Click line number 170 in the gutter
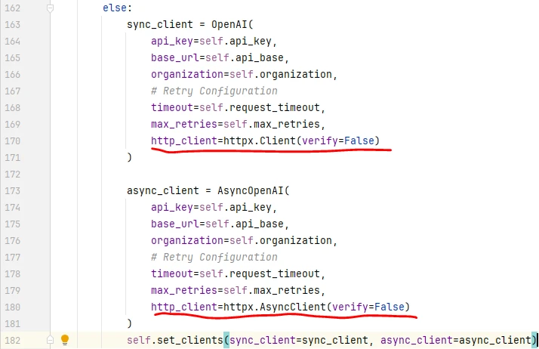 click(x=12, y=141)
